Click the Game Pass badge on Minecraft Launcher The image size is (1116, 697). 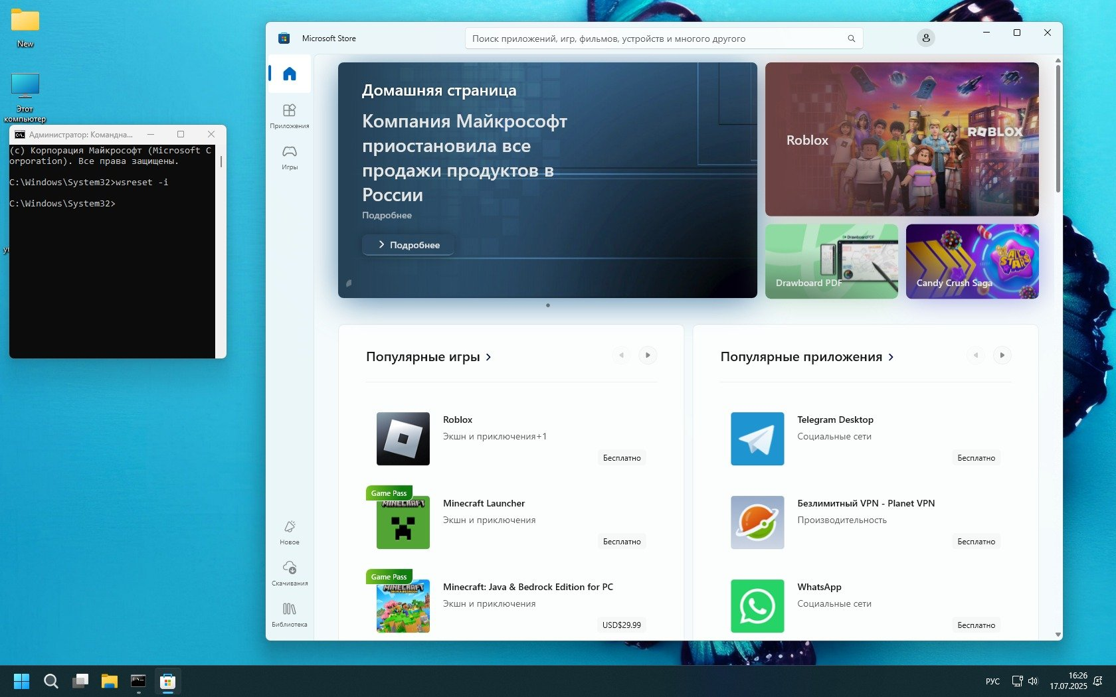[x=389, y=493]
